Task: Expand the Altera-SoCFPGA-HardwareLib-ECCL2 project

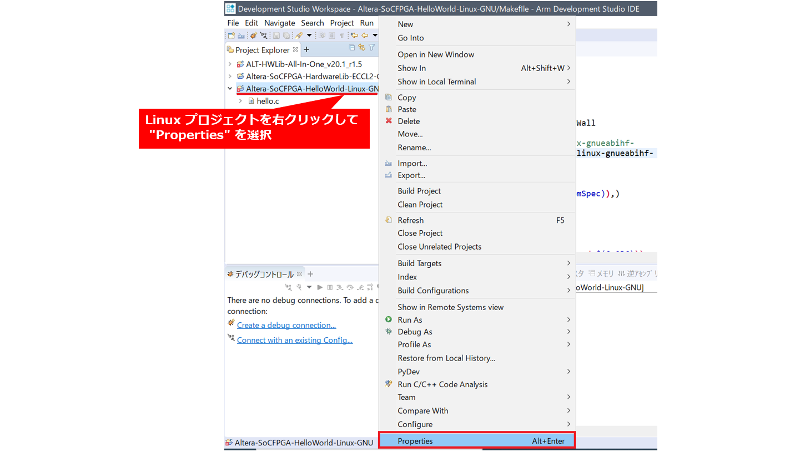Action: [x=230, y=76]
